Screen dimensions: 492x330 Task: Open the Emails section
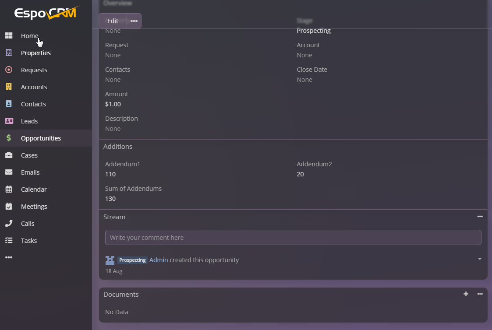click(46, 172)
